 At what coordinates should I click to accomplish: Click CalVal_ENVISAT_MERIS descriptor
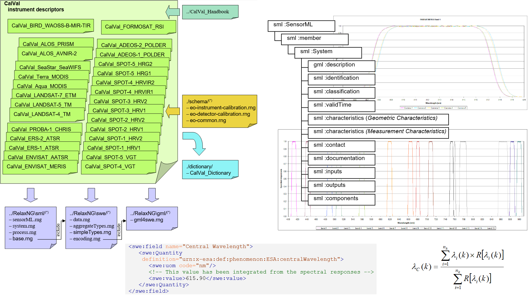coord(40,167)
